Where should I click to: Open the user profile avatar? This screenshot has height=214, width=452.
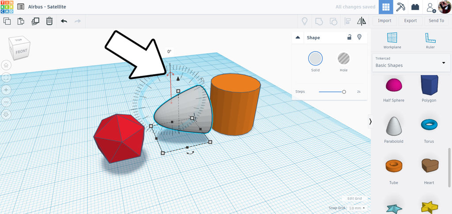click(x=444, y=7)
